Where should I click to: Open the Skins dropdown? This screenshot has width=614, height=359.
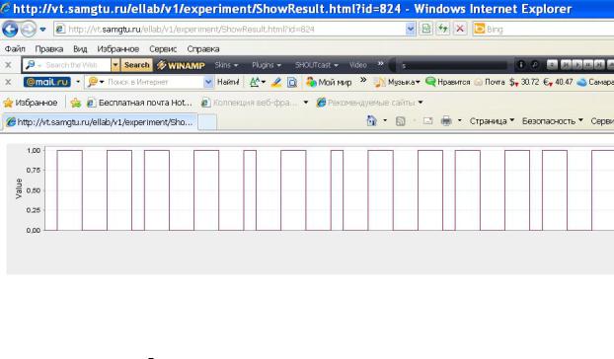[x=226, y=65]
